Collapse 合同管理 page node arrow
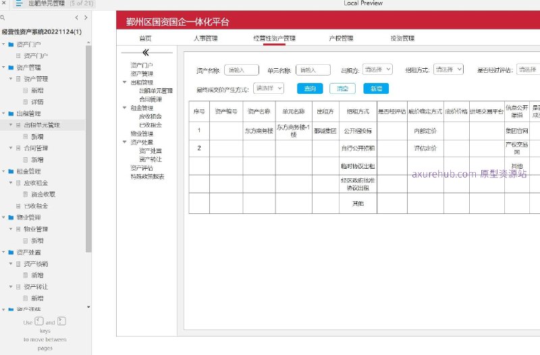The height and width of the screenshot is (355, 540). [11, 148]
